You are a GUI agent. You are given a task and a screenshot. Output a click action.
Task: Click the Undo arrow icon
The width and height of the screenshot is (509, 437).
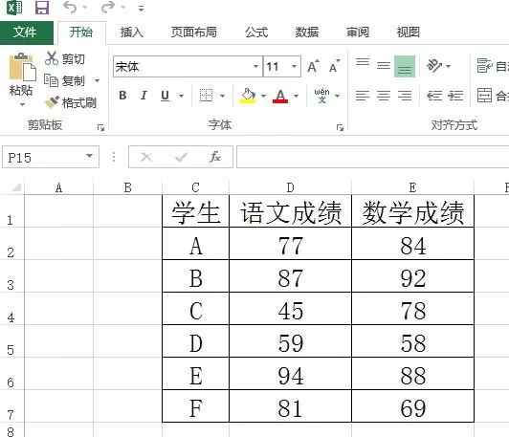click(70, 7)
